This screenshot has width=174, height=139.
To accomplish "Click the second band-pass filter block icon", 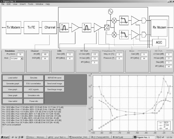I will [x=87, y=28].
